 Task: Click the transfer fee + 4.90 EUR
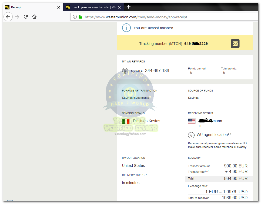236,171
